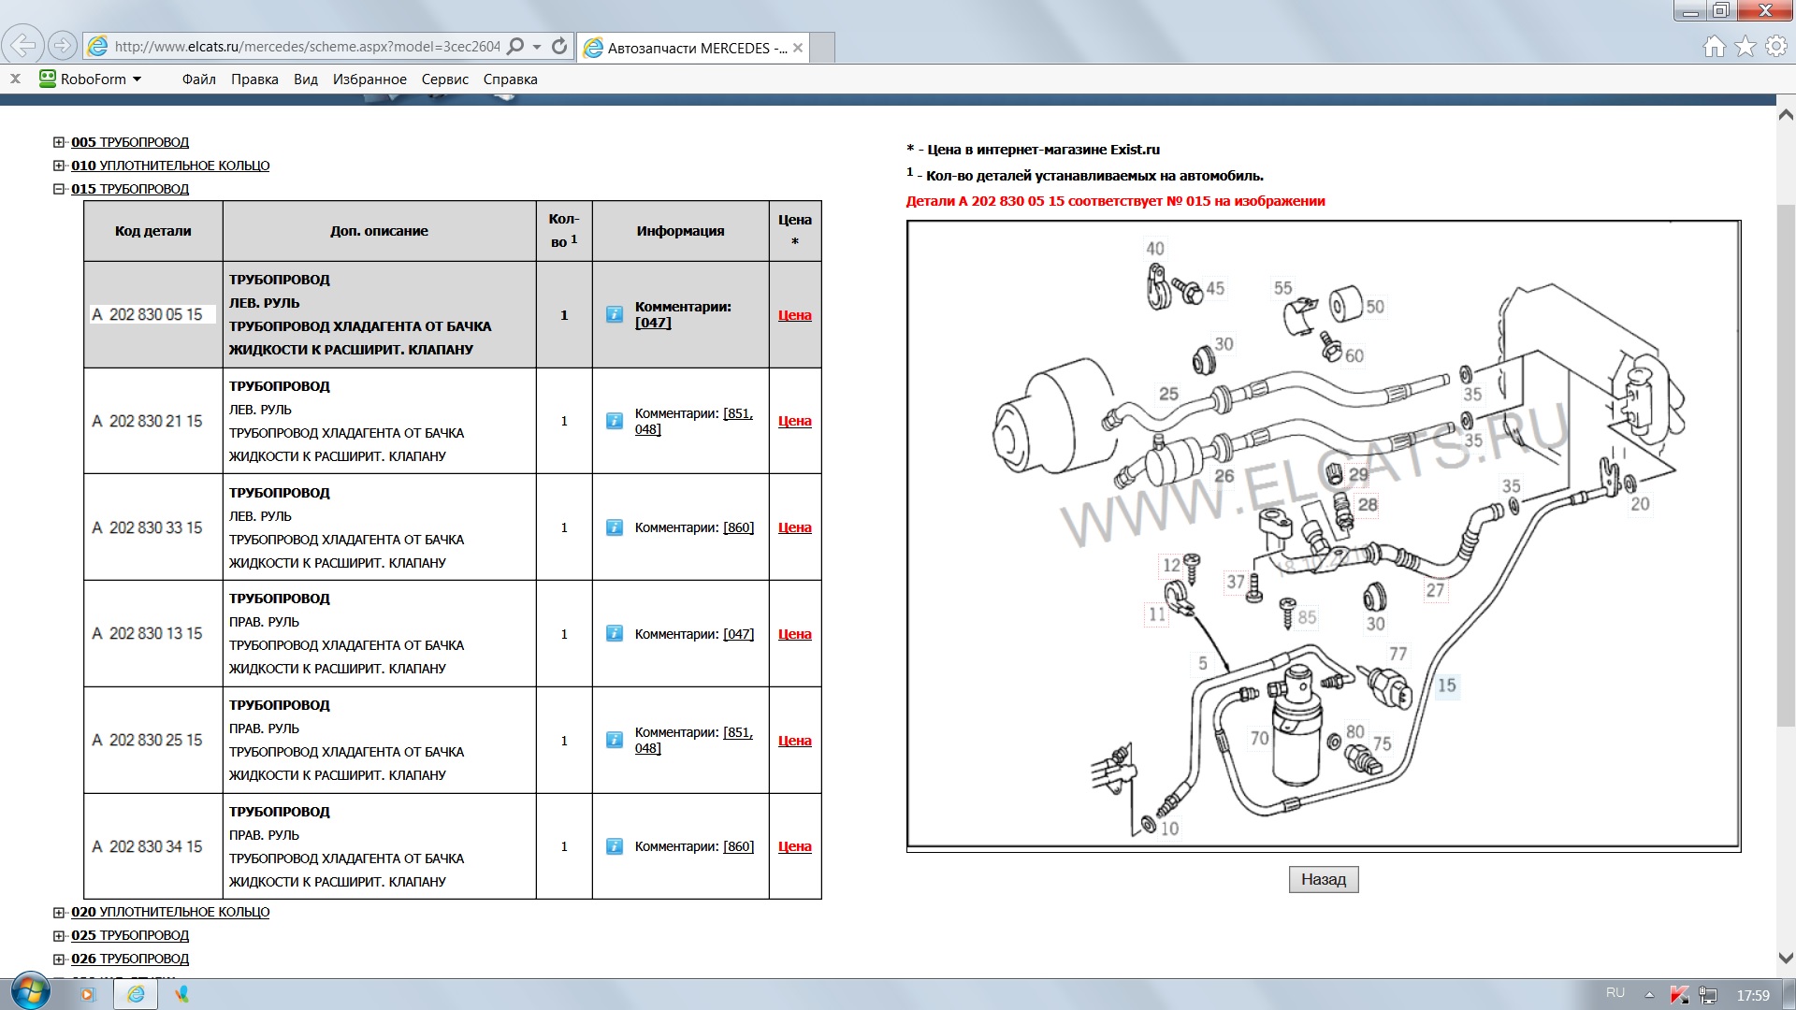This screenshot has height=1010, width=1796.
Task: Open address bar dropdown arrow
Action: [x=537, y=46]
